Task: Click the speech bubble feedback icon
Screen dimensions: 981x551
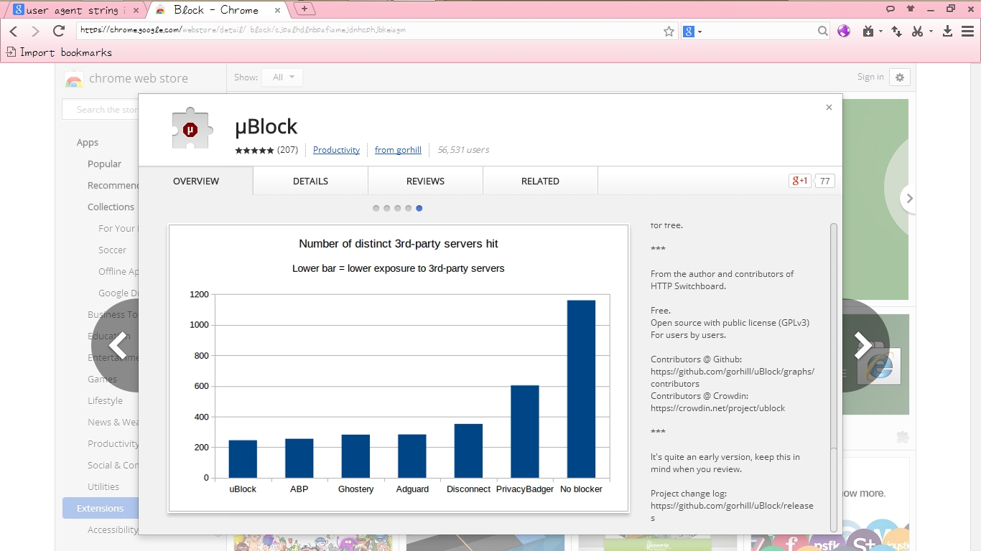Action: [891, 9]
